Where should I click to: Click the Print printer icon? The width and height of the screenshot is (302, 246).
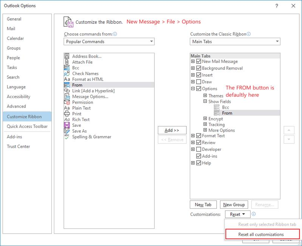(67, 114)
